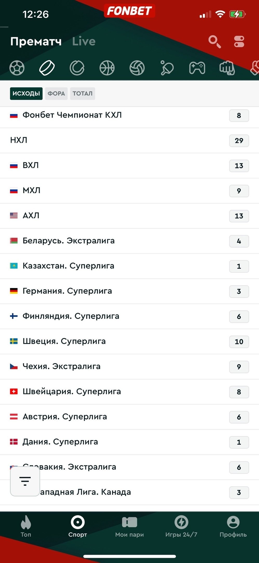Screen dimensions: 259x563
Task: Switch to ФОРА market filter
Action: [x=56, y=94]
